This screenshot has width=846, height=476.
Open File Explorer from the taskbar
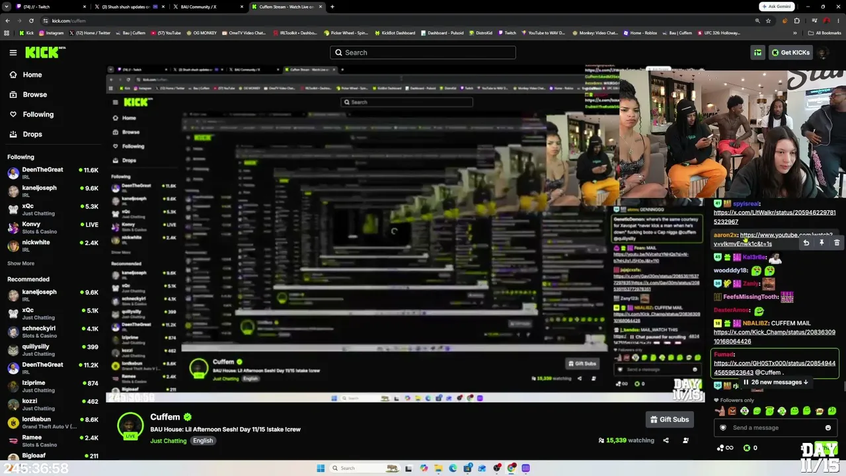(x=438, y=468)
